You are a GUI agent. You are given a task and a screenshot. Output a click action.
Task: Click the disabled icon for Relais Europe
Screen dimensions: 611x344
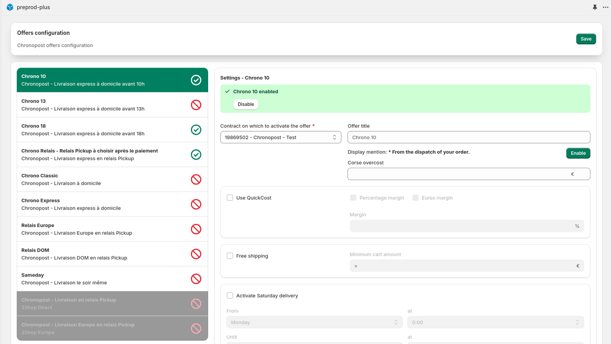196,229
